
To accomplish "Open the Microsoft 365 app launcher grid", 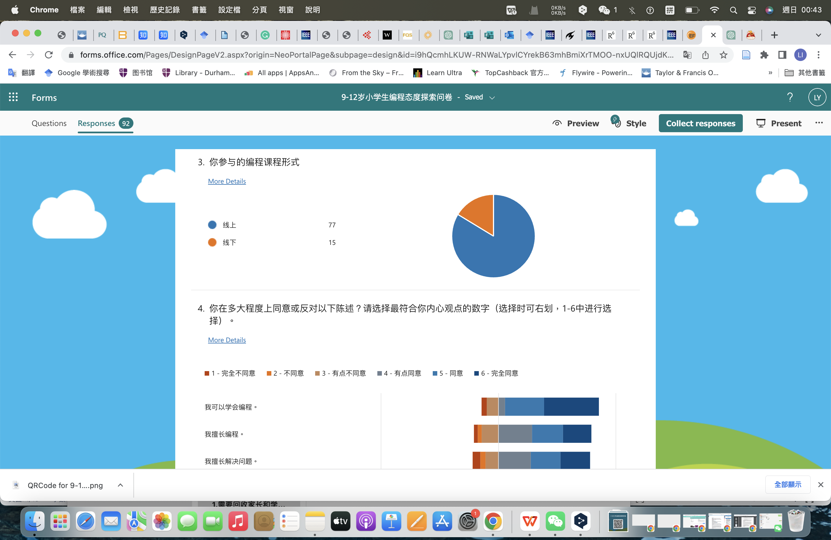I will click(13, 97).
